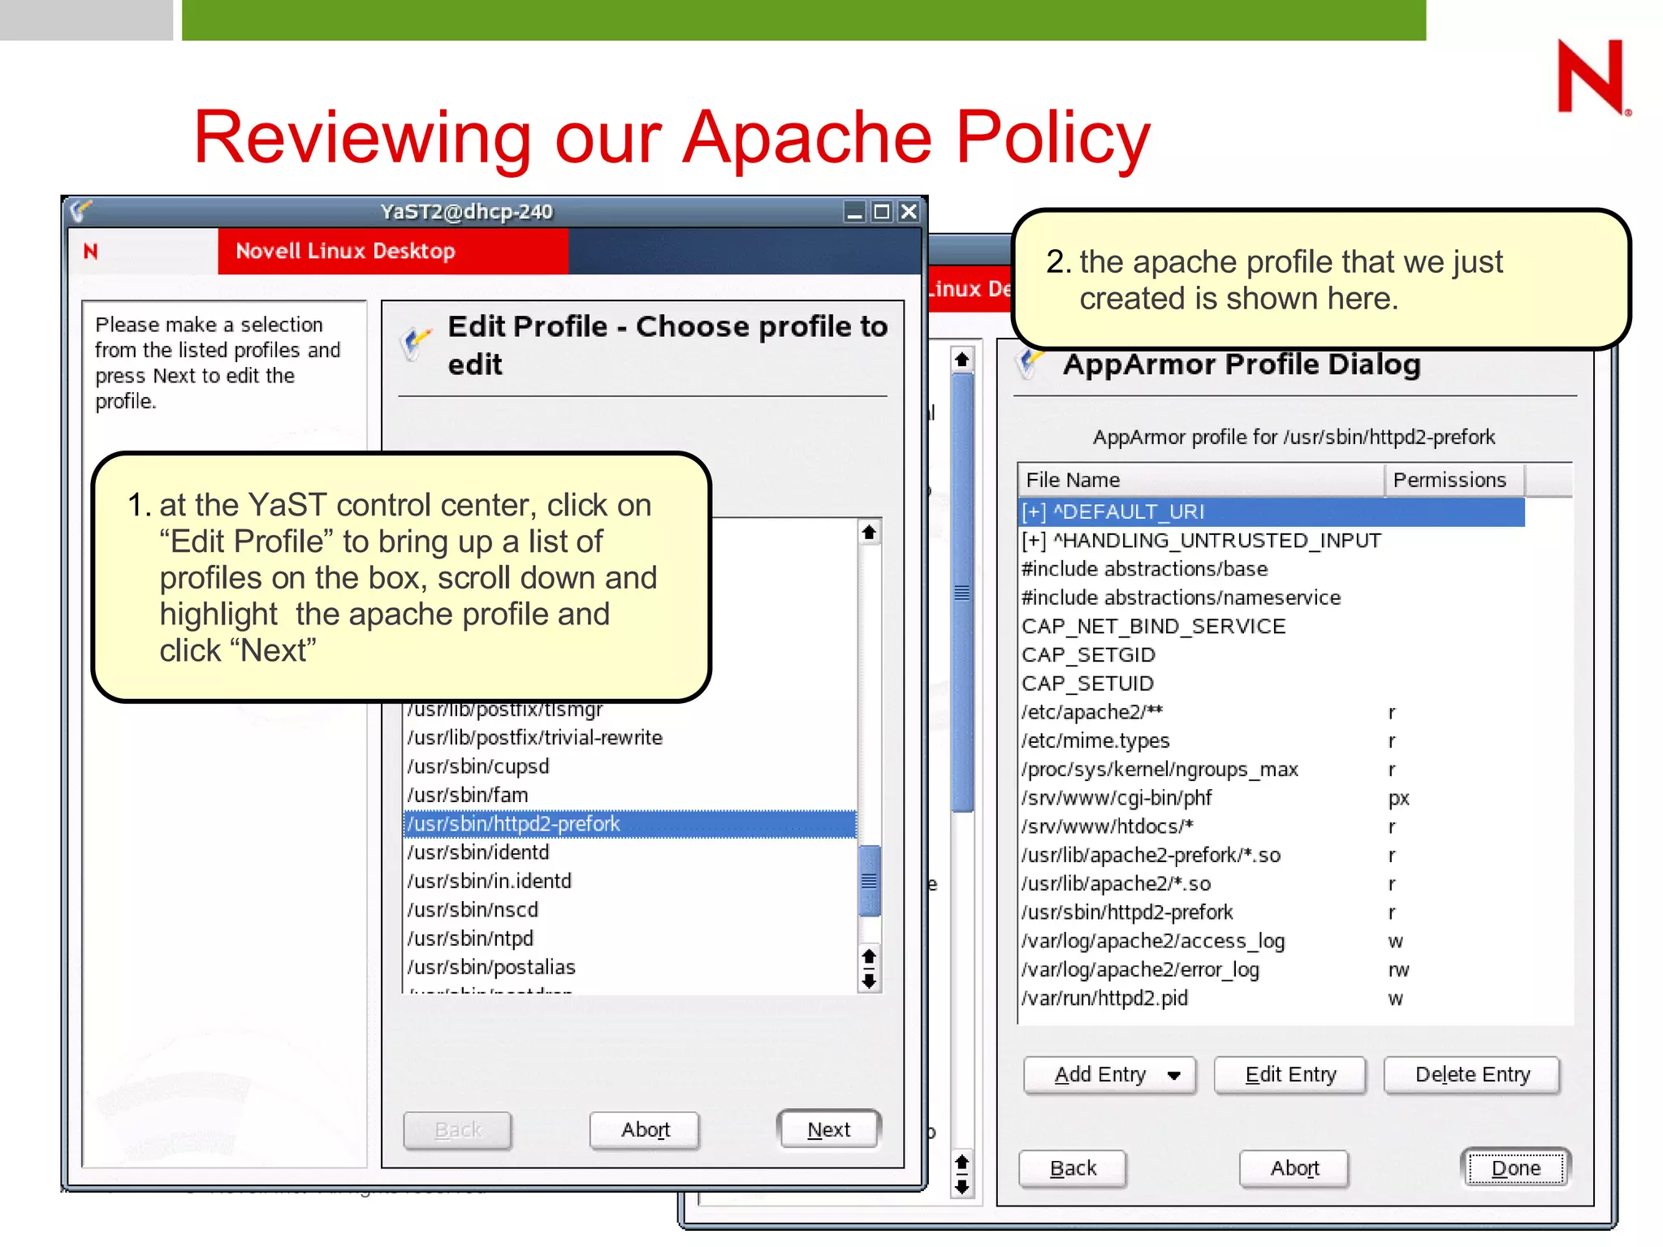The height and width of the screenshot is (1247, 1663).
Task: Click the File Name column header
Action: (1201, 480)
